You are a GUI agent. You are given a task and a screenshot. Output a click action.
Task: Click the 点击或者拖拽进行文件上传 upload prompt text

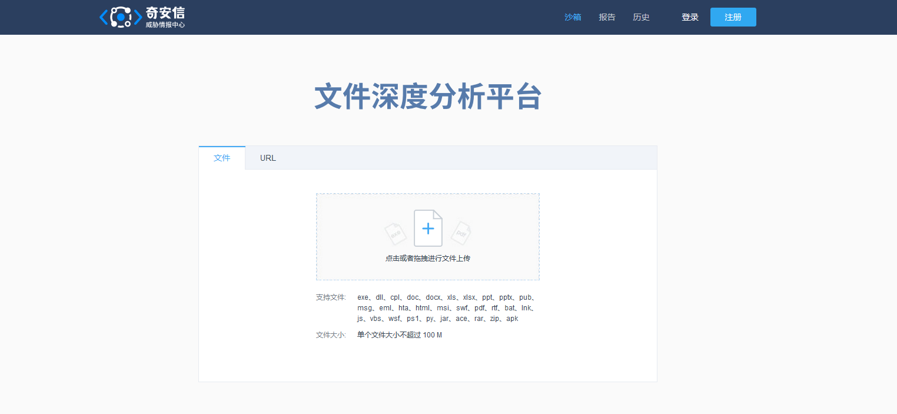(x=428, y=258)
